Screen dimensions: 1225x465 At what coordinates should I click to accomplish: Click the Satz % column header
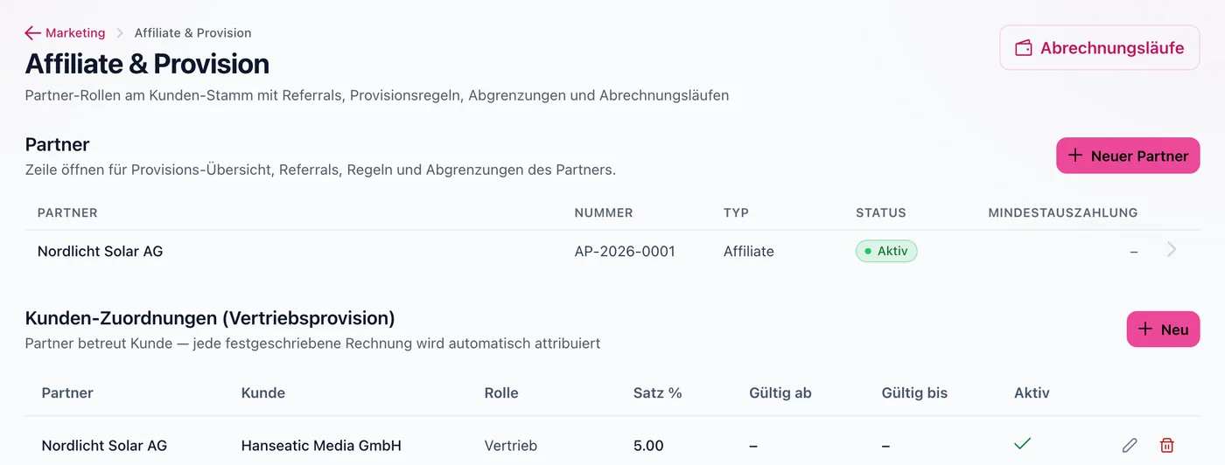[x=658, y=393]
